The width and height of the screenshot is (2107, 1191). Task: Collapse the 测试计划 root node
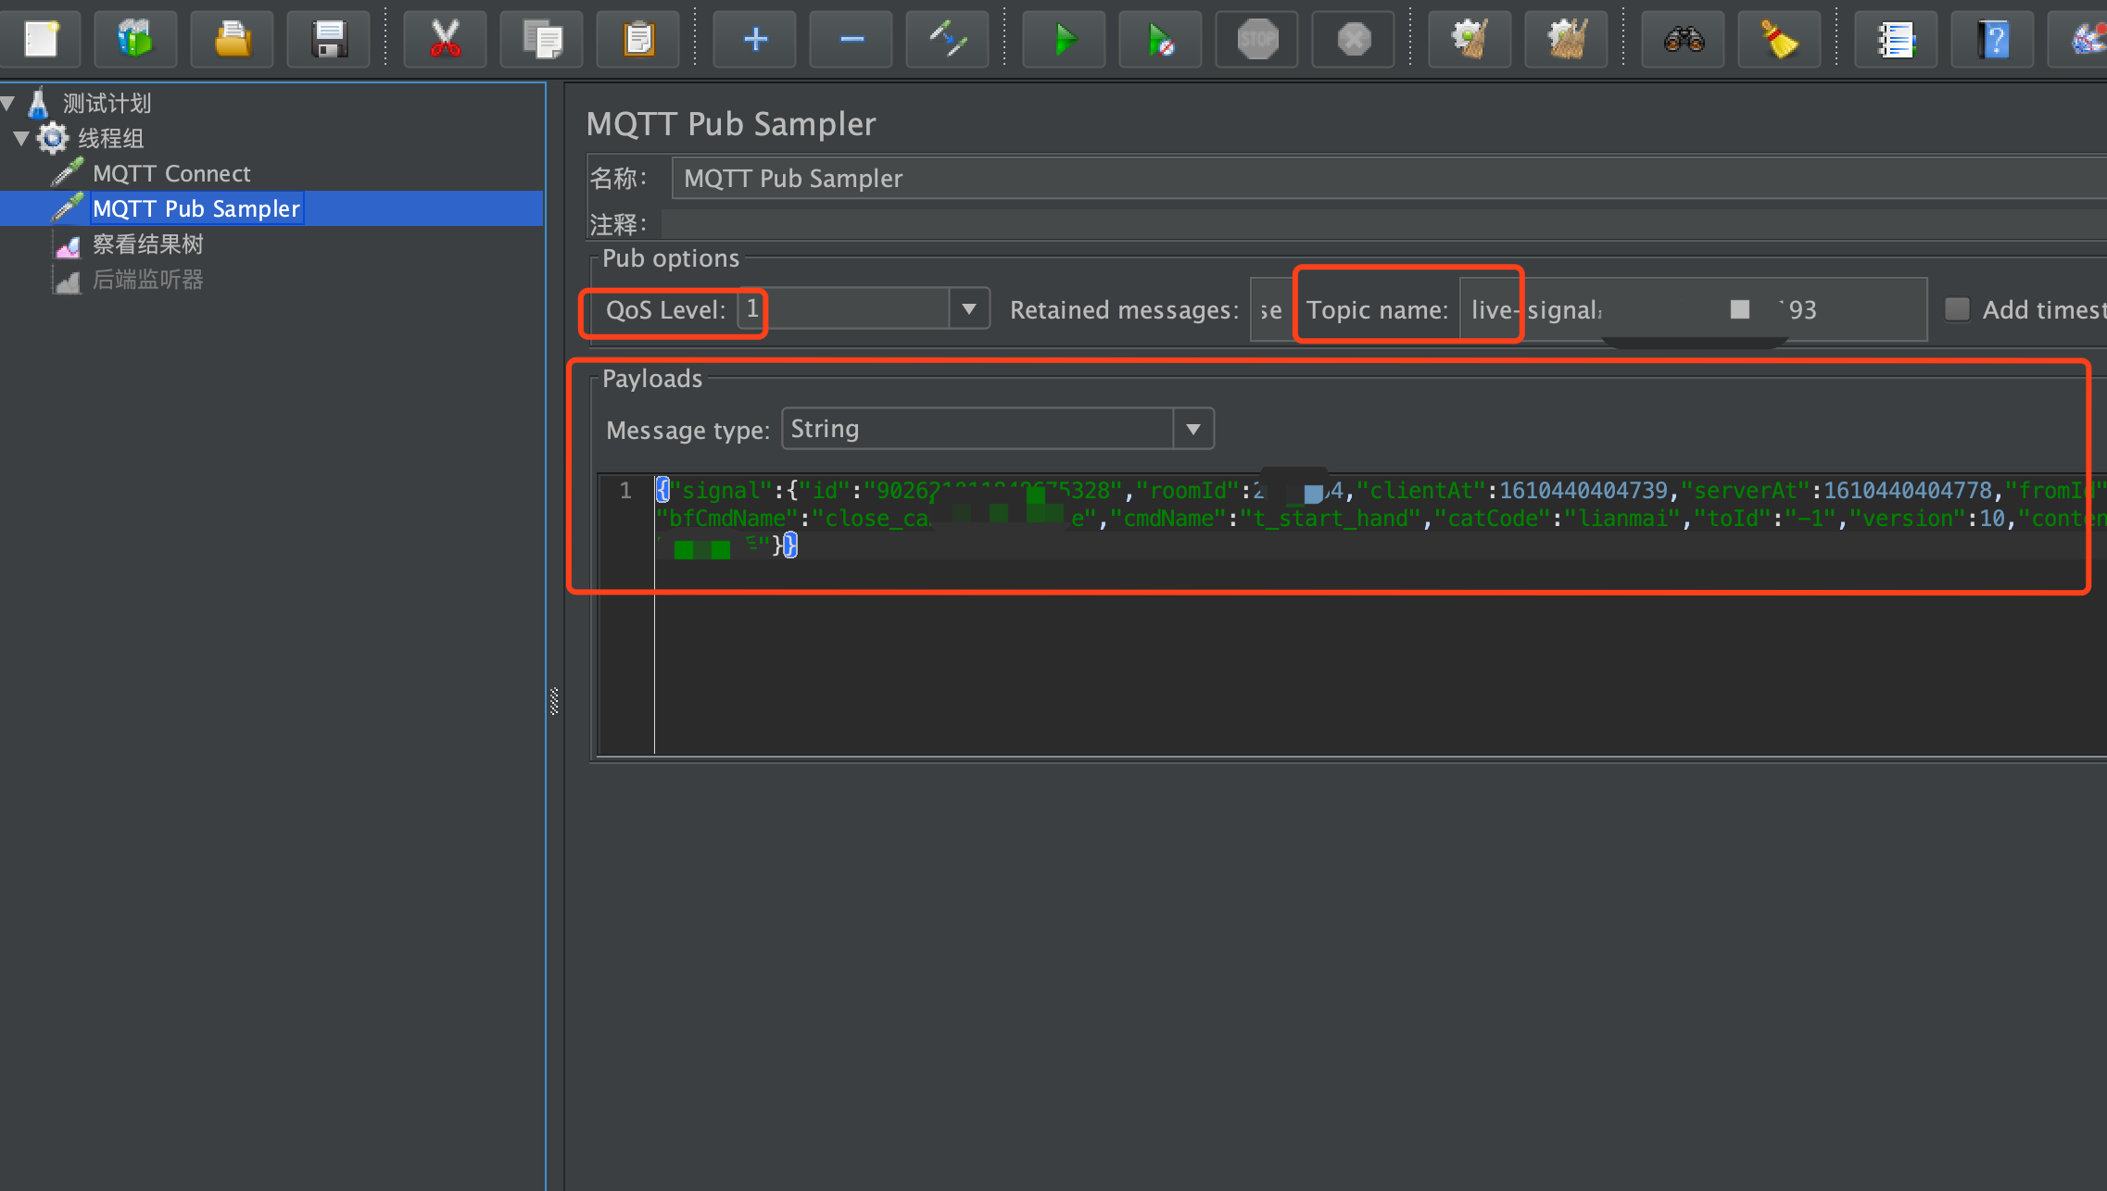click(8, 103)
